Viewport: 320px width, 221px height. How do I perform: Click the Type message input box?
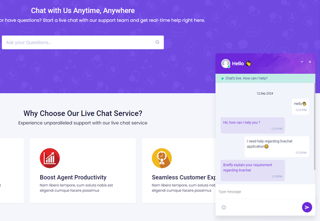pos(265,192)
